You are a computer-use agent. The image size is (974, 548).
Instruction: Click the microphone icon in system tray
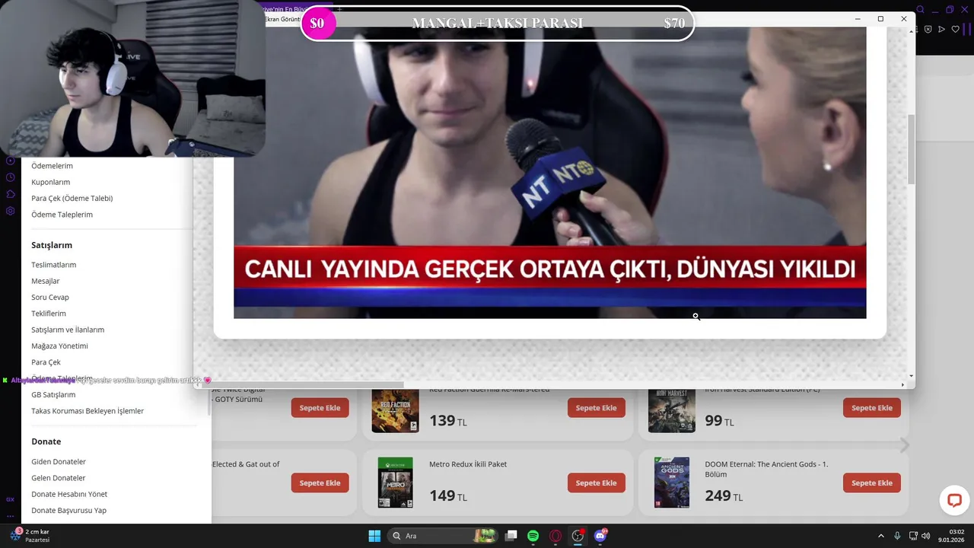tap(897, 536)
